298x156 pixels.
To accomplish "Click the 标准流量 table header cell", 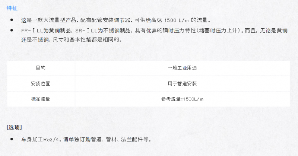I will 41,99.
